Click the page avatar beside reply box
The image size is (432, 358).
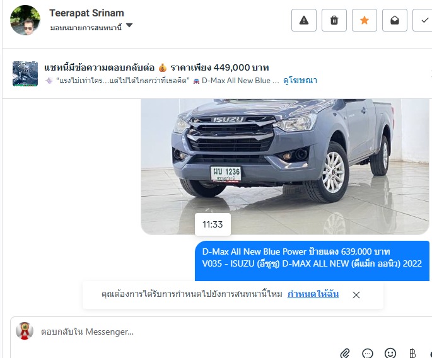tap(25, 331)
